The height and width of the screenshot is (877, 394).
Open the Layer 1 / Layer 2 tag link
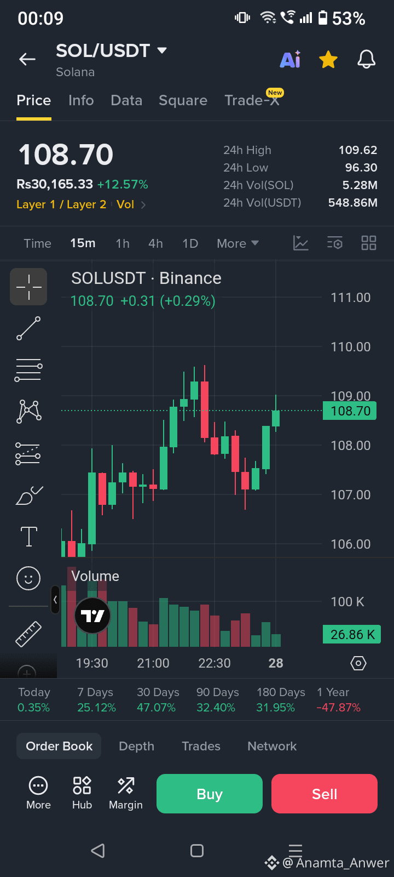(x=61, y=204)
